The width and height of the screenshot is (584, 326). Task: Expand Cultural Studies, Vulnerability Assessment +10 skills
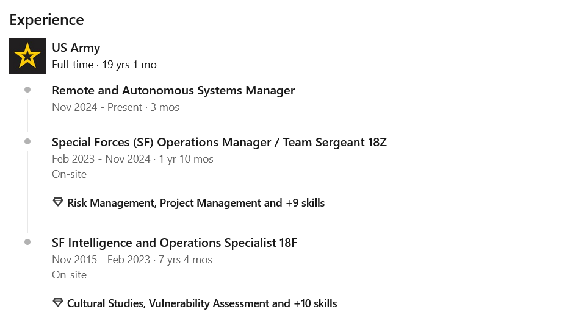(x=202, y=303)
